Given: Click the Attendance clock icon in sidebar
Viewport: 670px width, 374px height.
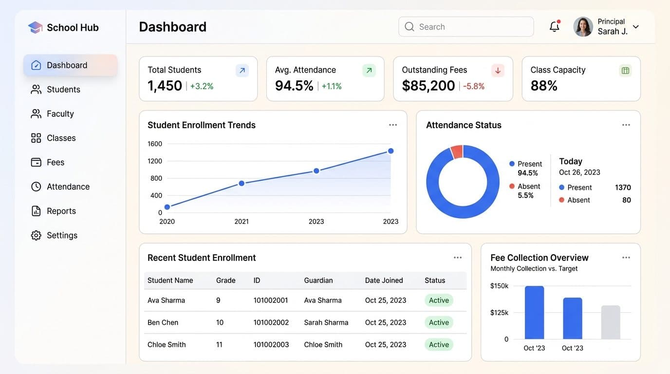Looking at the screenshot, I should coord(36,187).
